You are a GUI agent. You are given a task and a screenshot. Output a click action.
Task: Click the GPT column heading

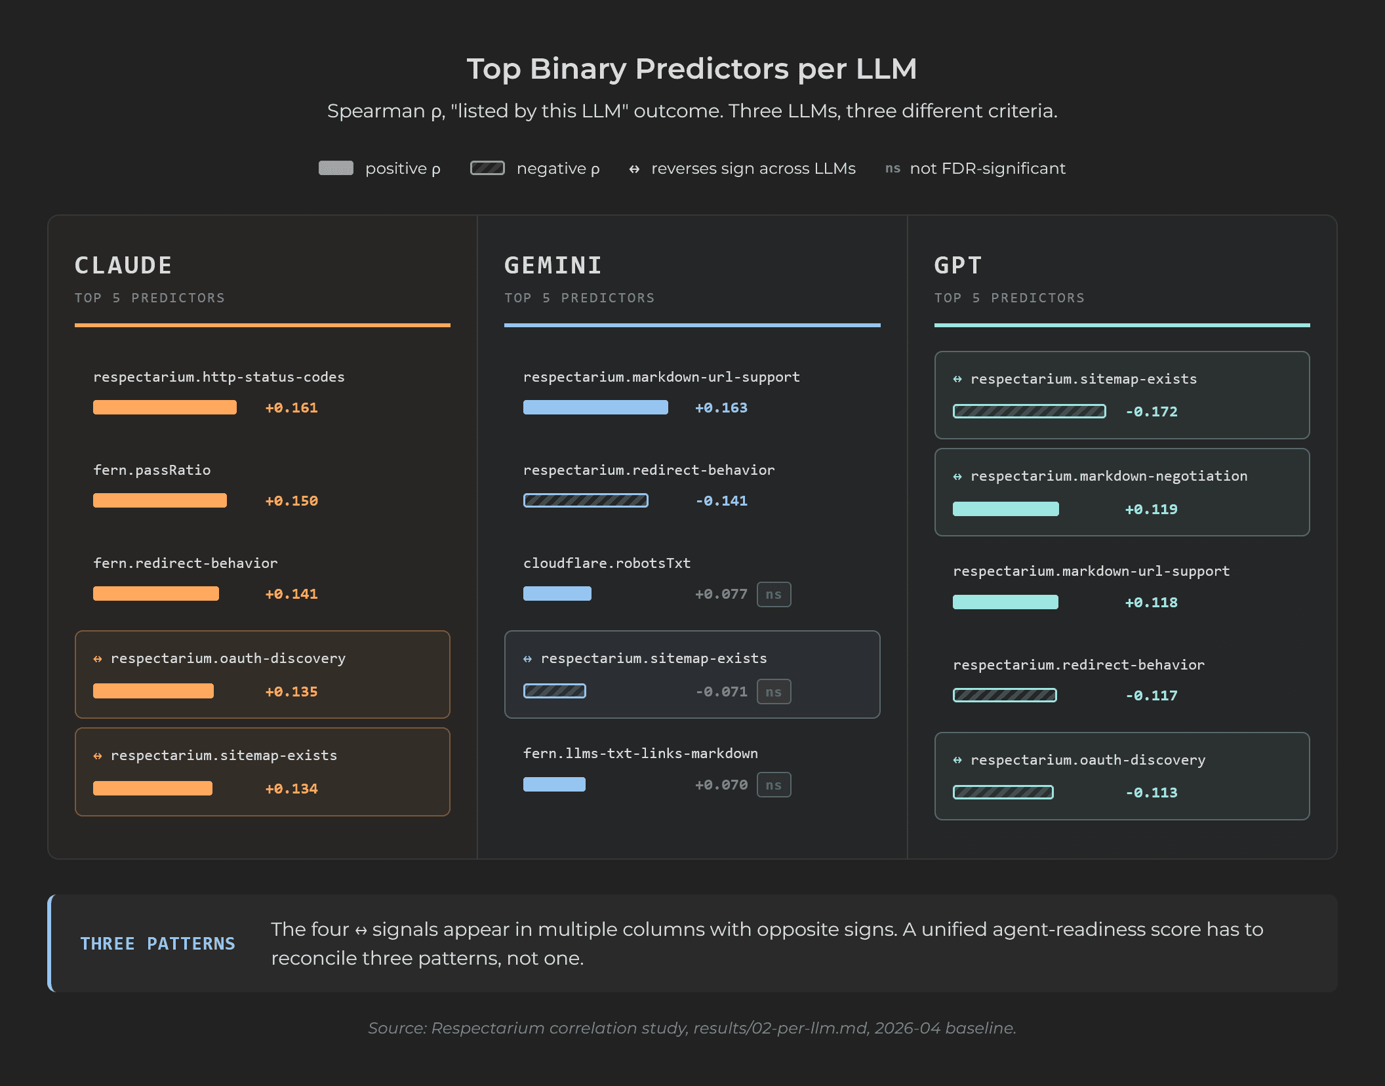[x=958, y=266]
